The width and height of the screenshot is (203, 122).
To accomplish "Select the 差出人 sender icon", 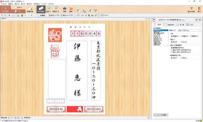I will [x=48, y=10].
